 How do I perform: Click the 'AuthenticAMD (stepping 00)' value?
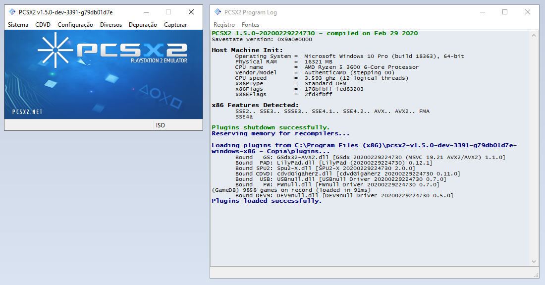pos(349,73)
